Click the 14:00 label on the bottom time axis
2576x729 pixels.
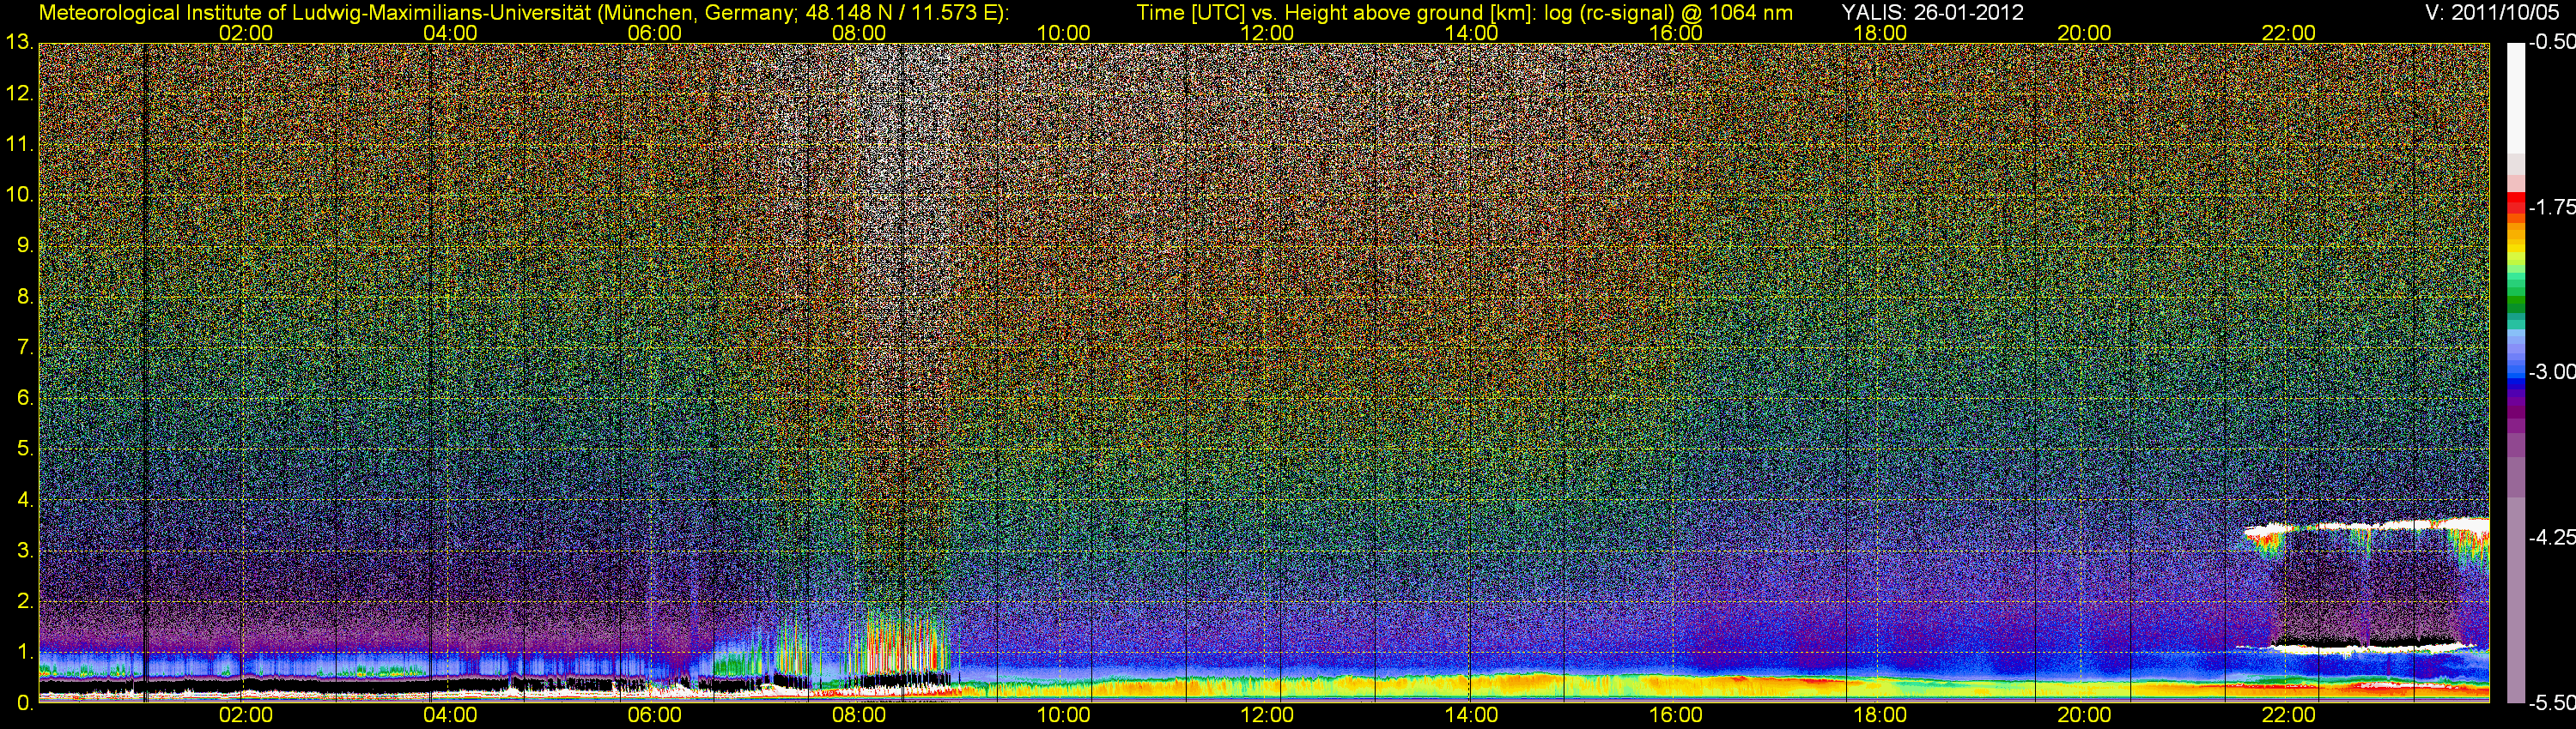[1471, 715]
